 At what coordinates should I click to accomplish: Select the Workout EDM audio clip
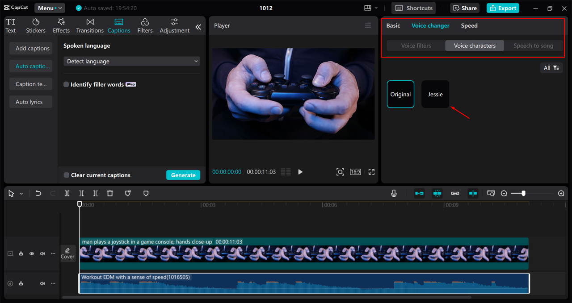pyautogui.click(x=304, y=283)
